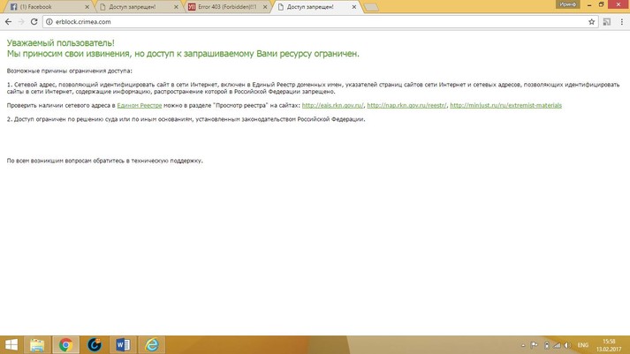Show hidden system tray icons
The image size is (630, 354).
pos(522,345)
